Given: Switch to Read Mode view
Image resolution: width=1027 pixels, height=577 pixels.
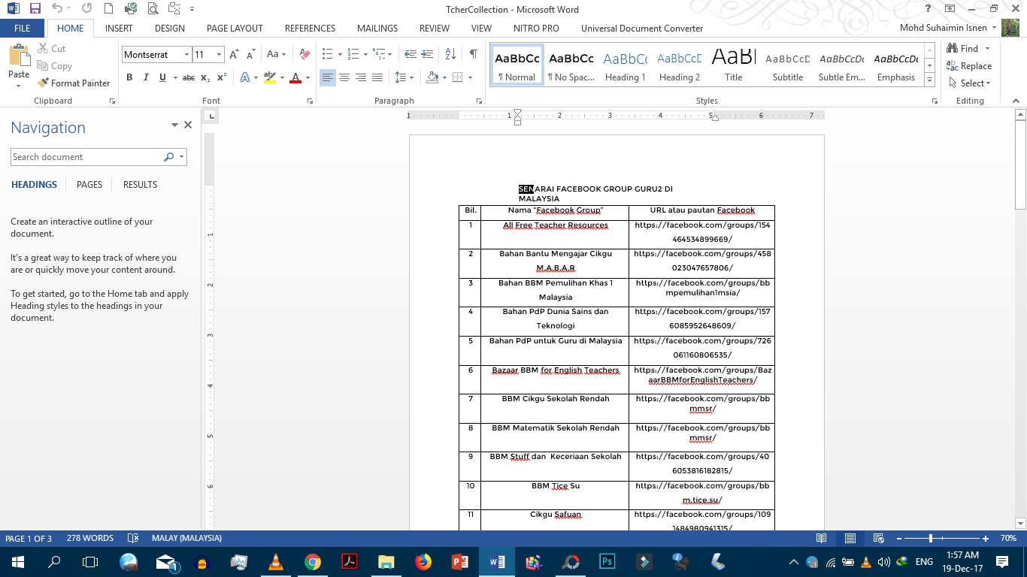Looking at the screenshot, I should (822, 539).
